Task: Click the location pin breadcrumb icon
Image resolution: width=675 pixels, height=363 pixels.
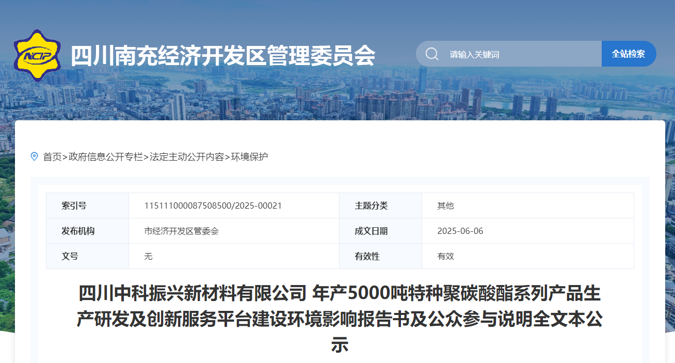Action: pos(35,156)
